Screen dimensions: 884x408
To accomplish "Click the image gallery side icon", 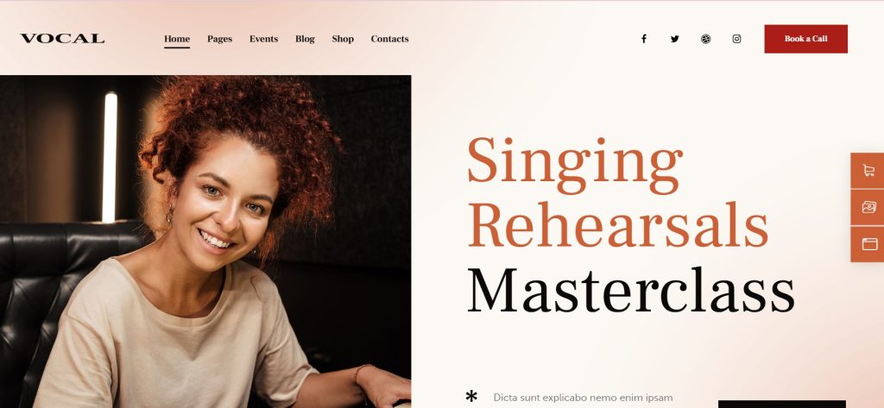I will pos(868,207).
